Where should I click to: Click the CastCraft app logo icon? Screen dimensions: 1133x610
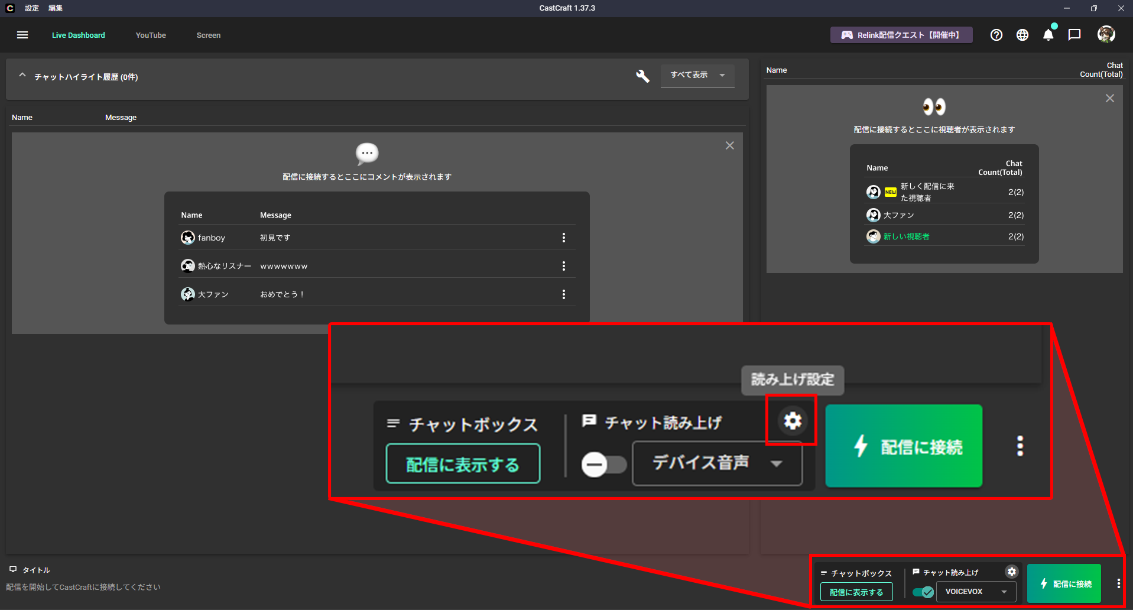[9, 8]
